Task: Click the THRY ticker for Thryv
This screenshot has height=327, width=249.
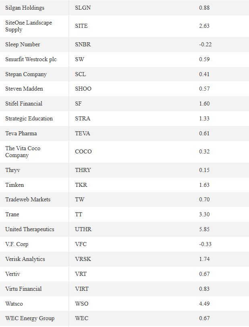Action: point(83,170)
